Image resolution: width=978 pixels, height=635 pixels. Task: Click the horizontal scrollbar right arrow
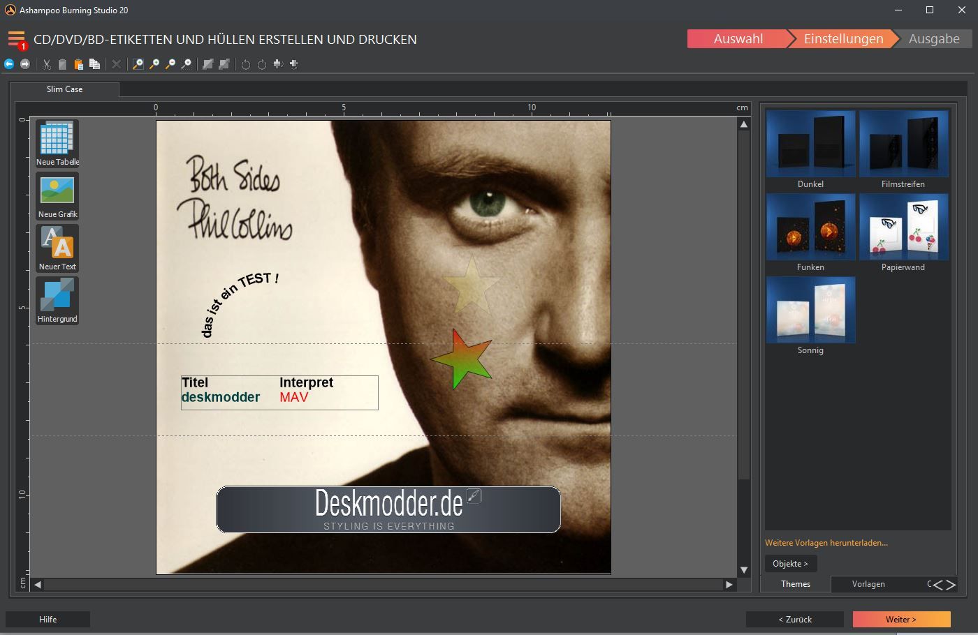pos(729,585)
